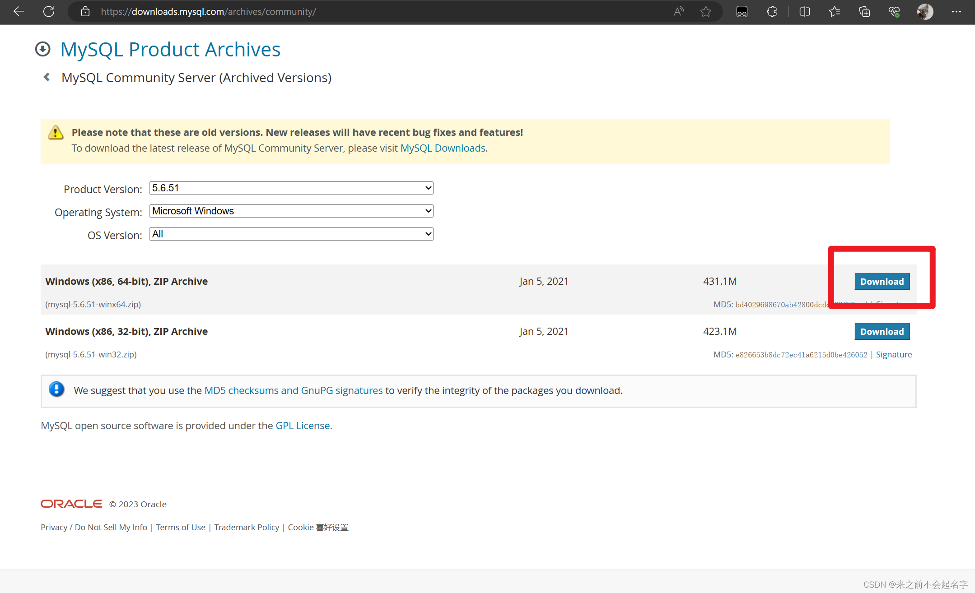The width and height of the screenshot is (975, 593).
Task: Bookmark the page with the star icon
Action: [x=706, y=12]
